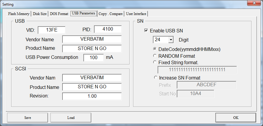The image size is (263, 126).
Task: Go to the Copy . Compare tab
Action: coord(110,14)
